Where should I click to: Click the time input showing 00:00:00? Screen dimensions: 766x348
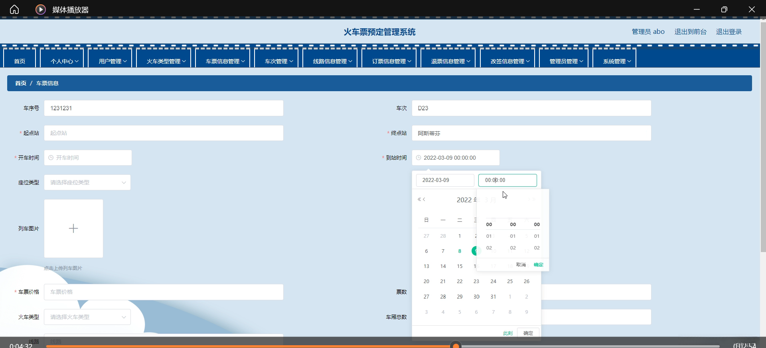point(507,180)
